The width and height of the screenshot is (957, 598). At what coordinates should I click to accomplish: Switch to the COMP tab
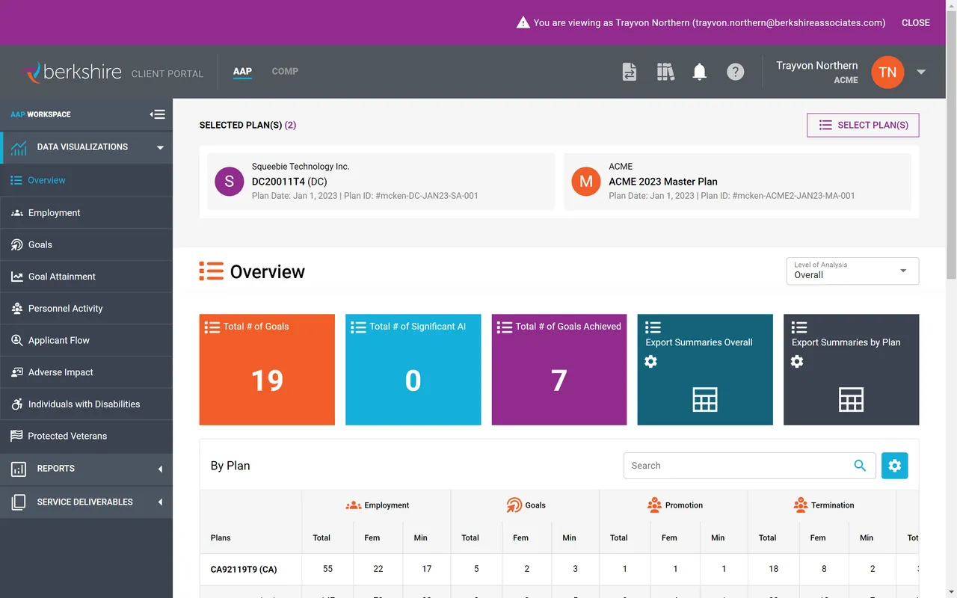pos(285,71)
